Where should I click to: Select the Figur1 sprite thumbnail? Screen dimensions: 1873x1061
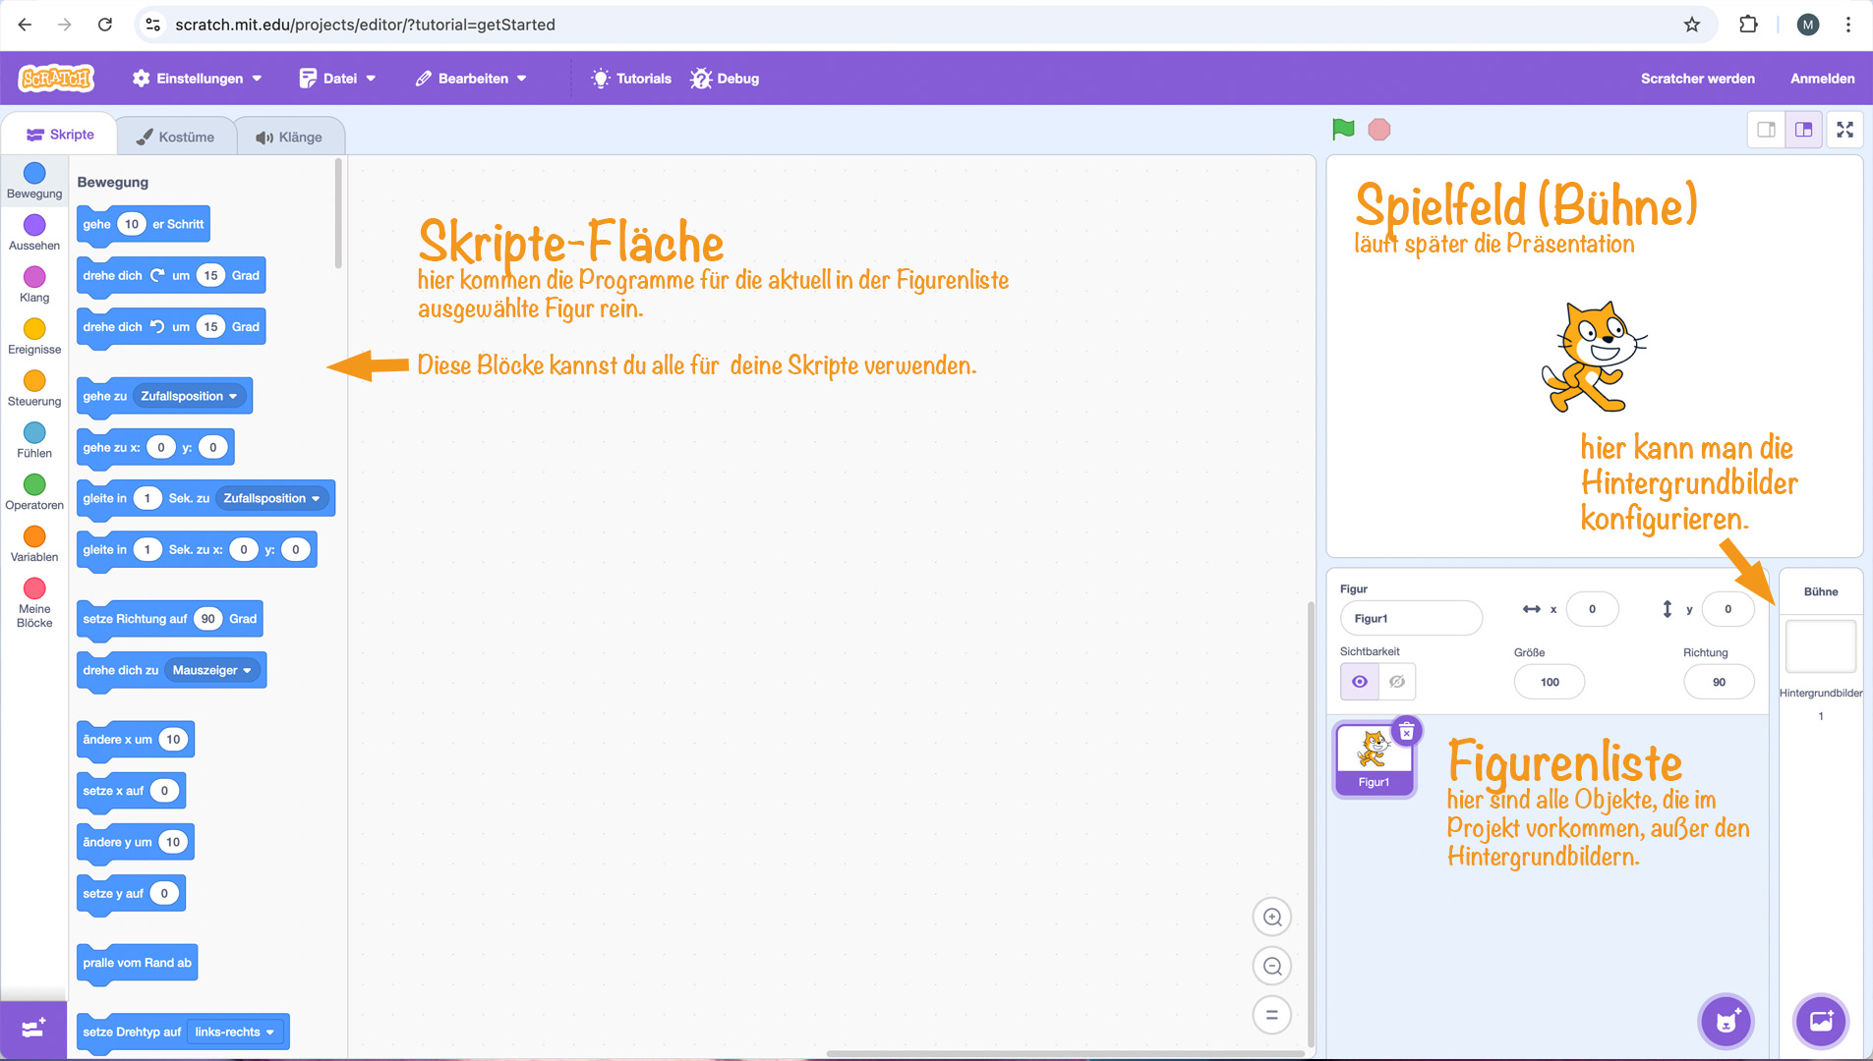pyautogui.click(x=1375, y=756)
